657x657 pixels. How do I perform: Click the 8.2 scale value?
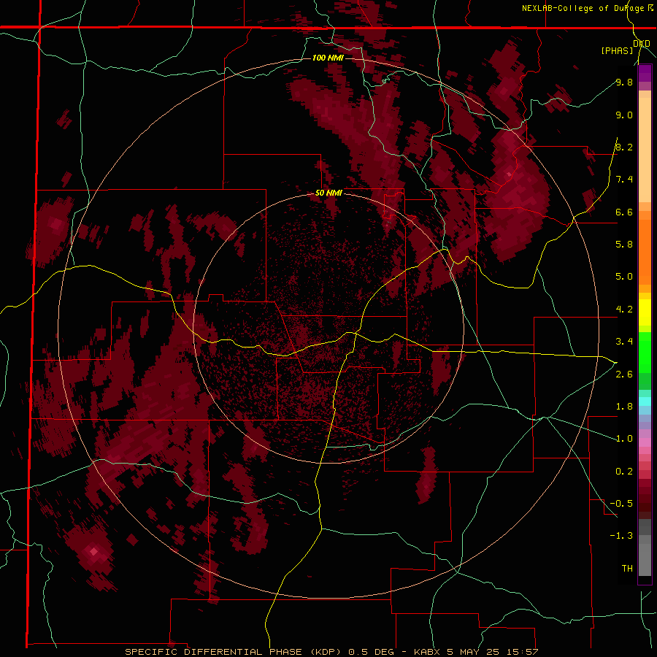pyautogui.click(x=624, y=147)
